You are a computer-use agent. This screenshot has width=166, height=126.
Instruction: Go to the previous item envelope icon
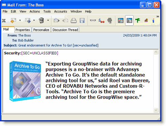[x=65, y=21]
